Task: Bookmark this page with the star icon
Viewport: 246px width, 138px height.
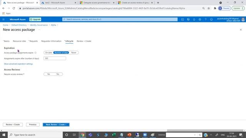Action: point(209,8)
